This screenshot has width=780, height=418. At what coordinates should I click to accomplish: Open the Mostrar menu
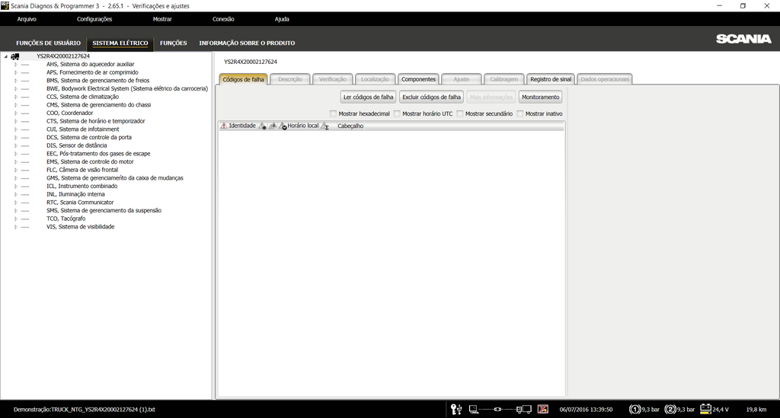click(x=162, y=19)
